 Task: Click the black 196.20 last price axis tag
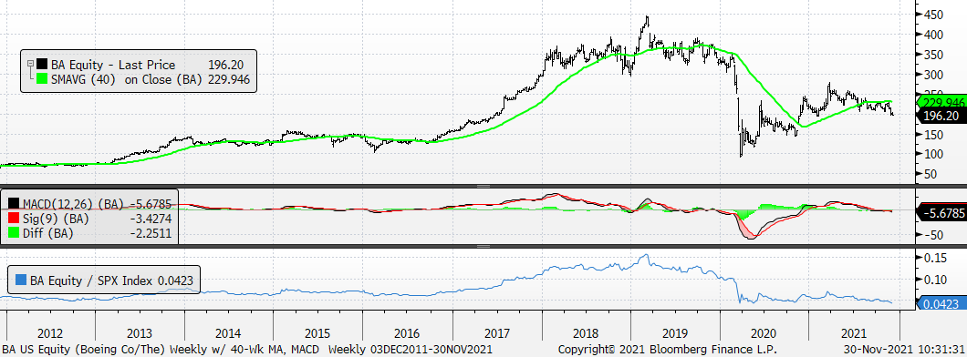(x=942, y=116)
